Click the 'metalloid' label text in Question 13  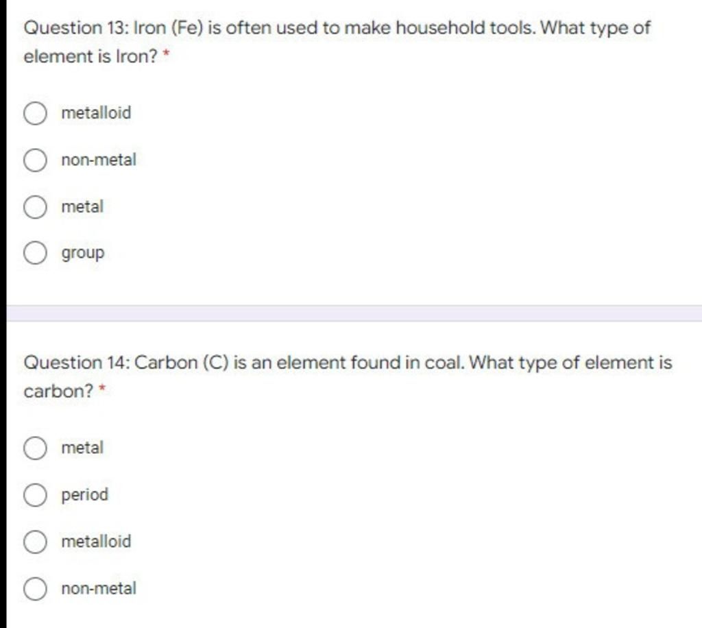[x=96, y=113]
